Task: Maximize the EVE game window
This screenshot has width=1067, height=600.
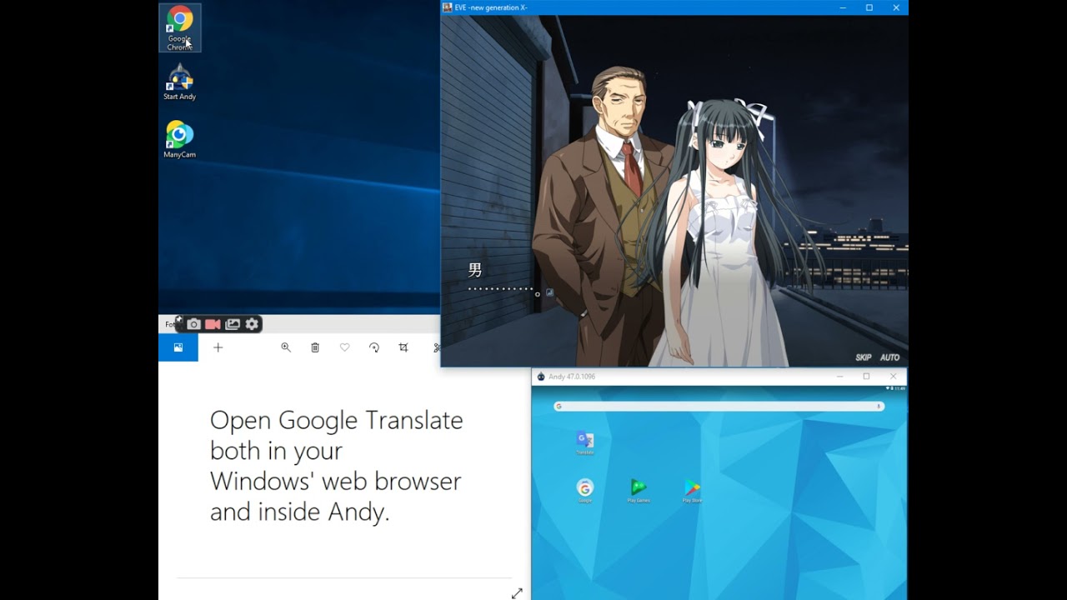Action: (869, 7)
